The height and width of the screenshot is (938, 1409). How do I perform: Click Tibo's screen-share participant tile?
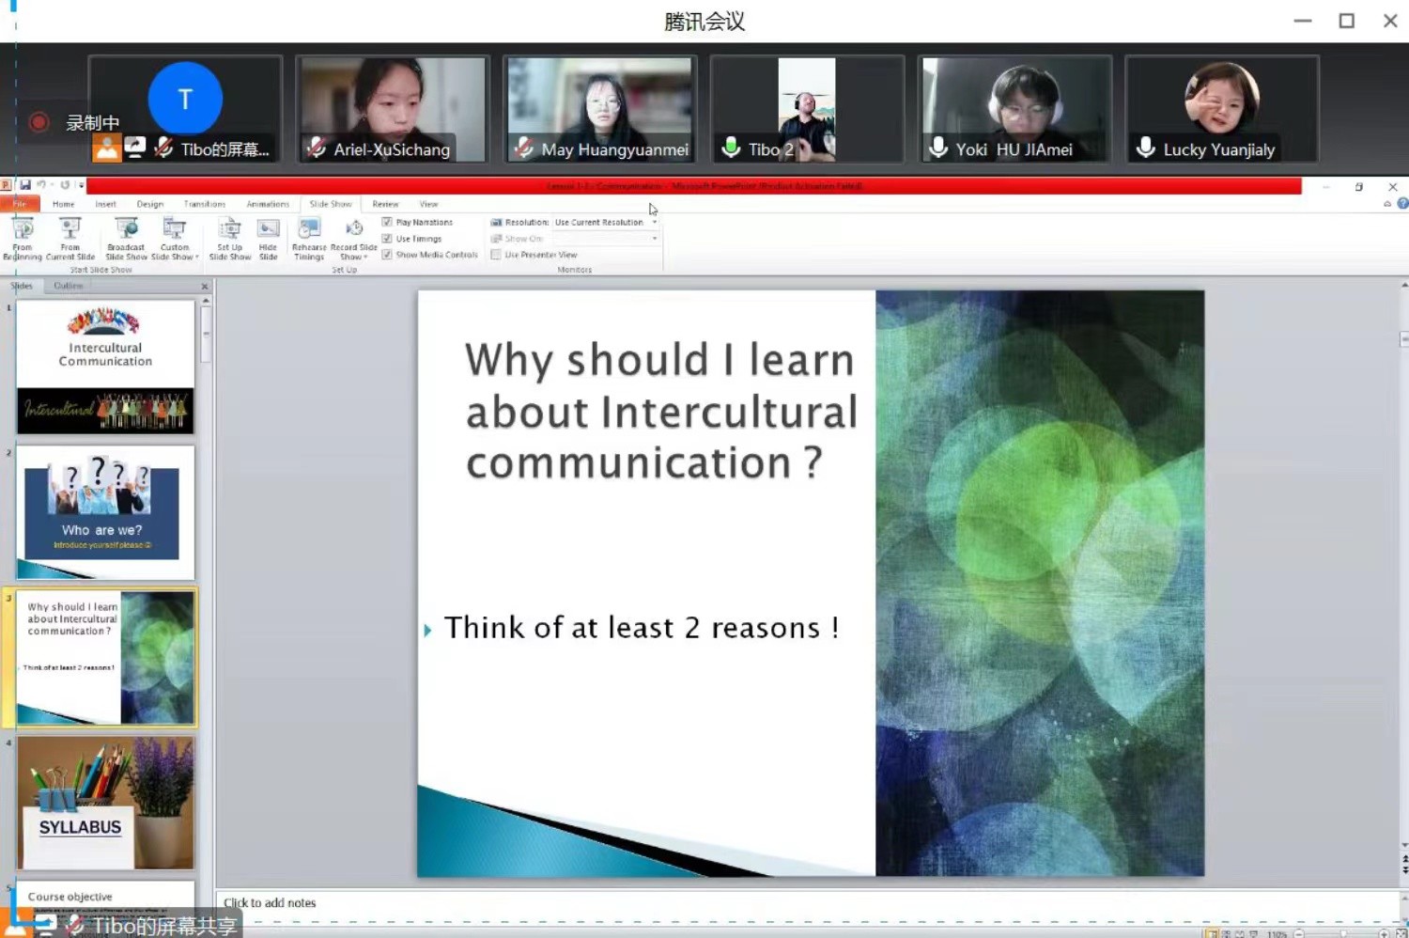pos(185,108)
